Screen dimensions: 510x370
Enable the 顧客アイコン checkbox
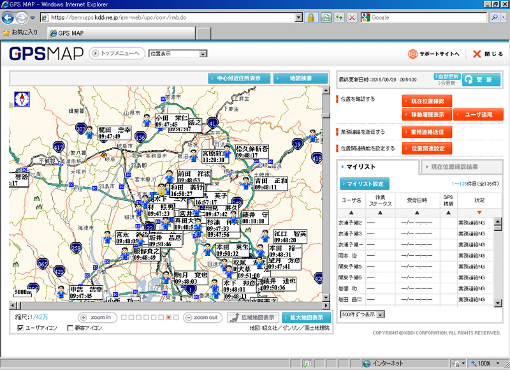pos(70,328)
